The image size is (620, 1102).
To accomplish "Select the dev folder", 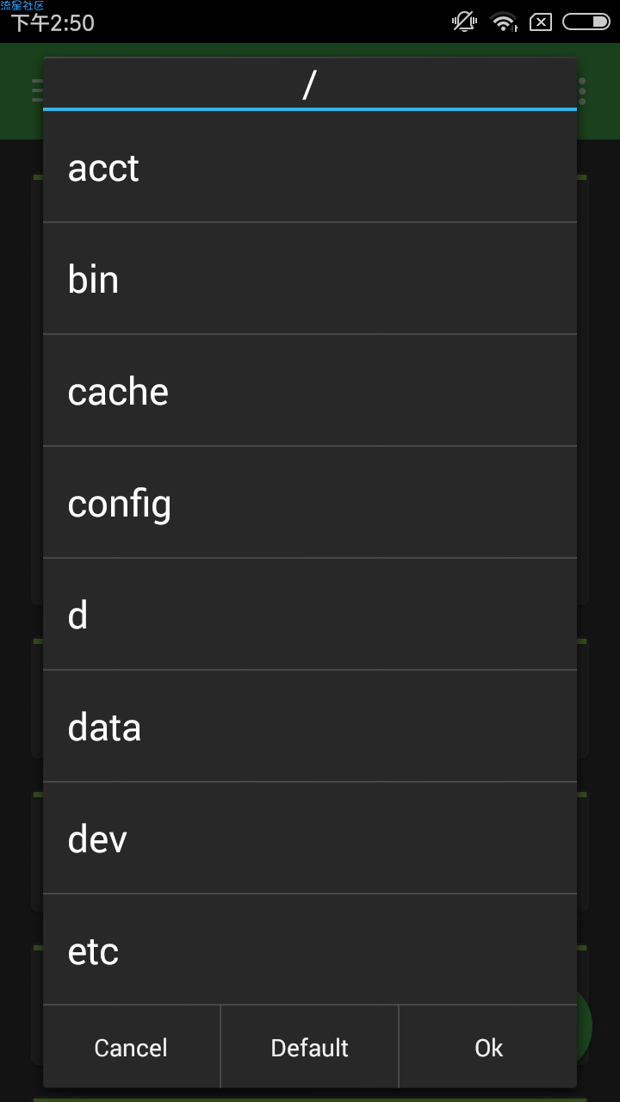I will [310, 839].
